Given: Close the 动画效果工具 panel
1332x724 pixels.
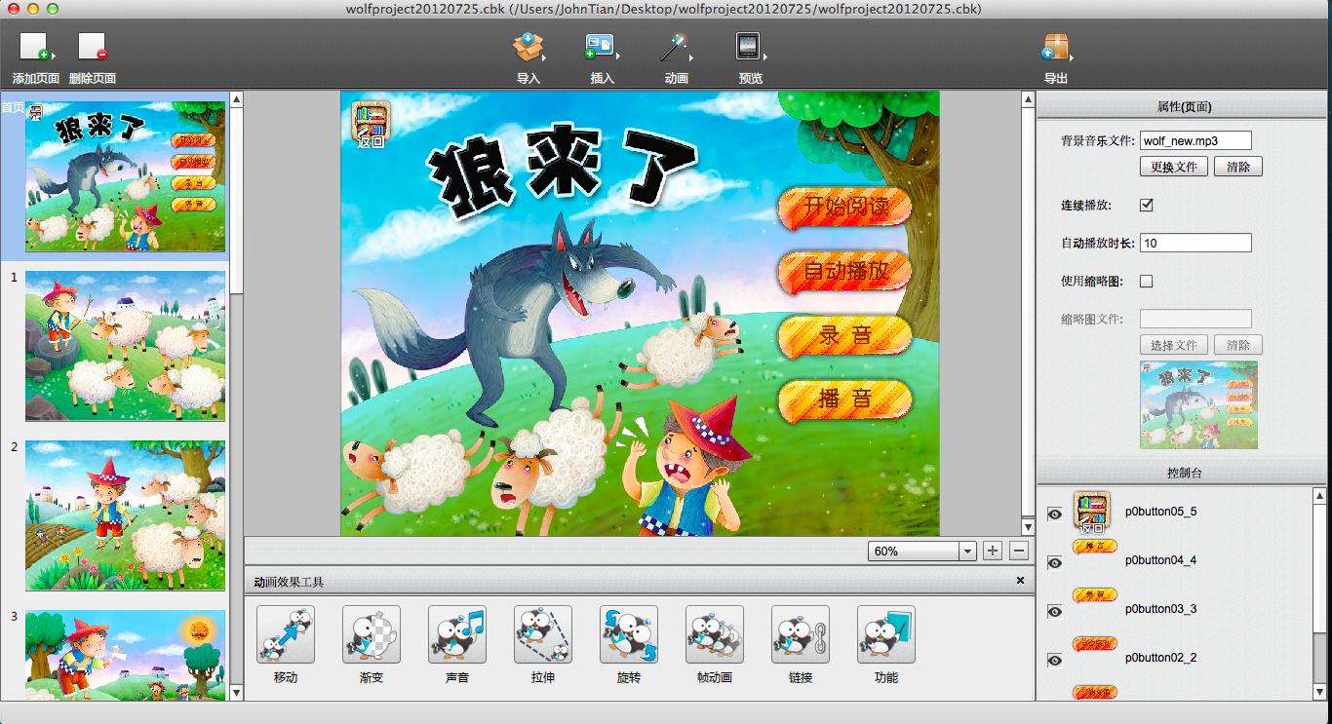Looking at the screenshot, I should pyautogui.click(x=1020, y=580).
